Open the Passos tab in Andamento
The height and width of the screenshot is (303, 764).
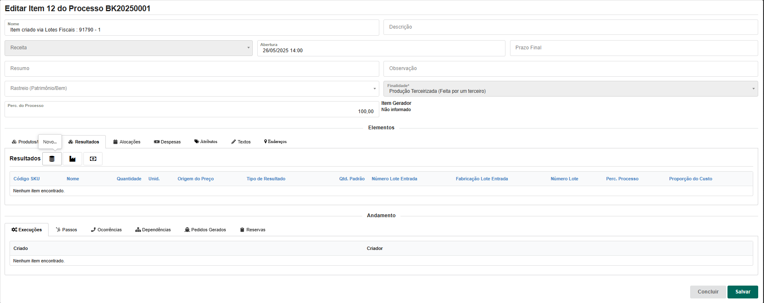(x=66, y=230)
